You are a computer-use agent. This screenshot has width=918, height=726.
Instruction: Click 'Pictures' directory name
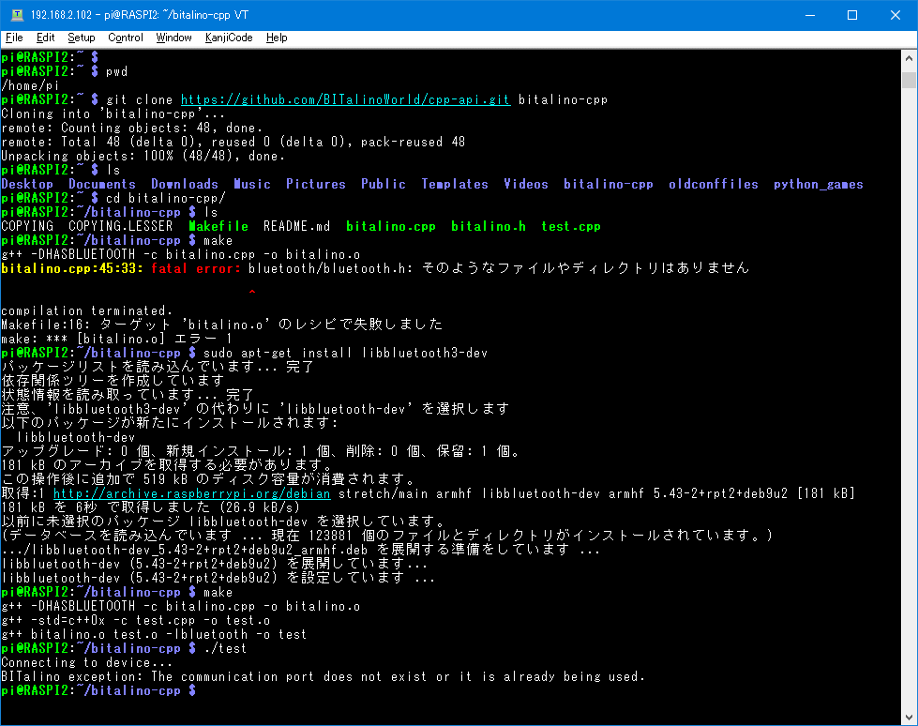316,184
